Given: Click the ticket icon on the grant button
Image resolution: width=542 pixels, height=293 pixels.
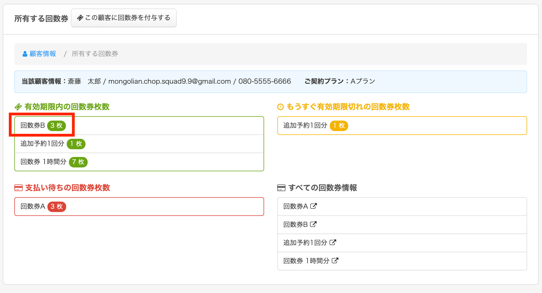Looking at the screenshot, I should (80, 18).
